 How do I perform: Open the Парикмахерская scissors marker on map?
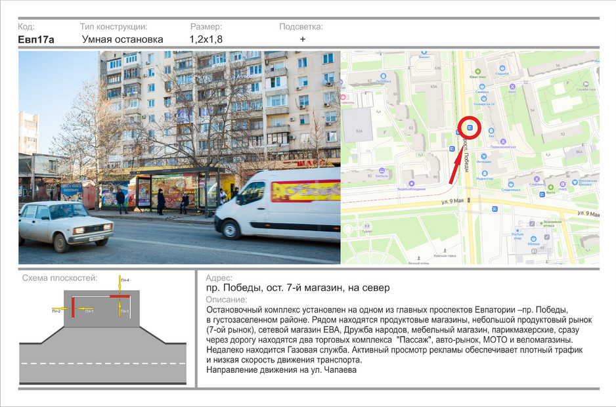[503, 141]
